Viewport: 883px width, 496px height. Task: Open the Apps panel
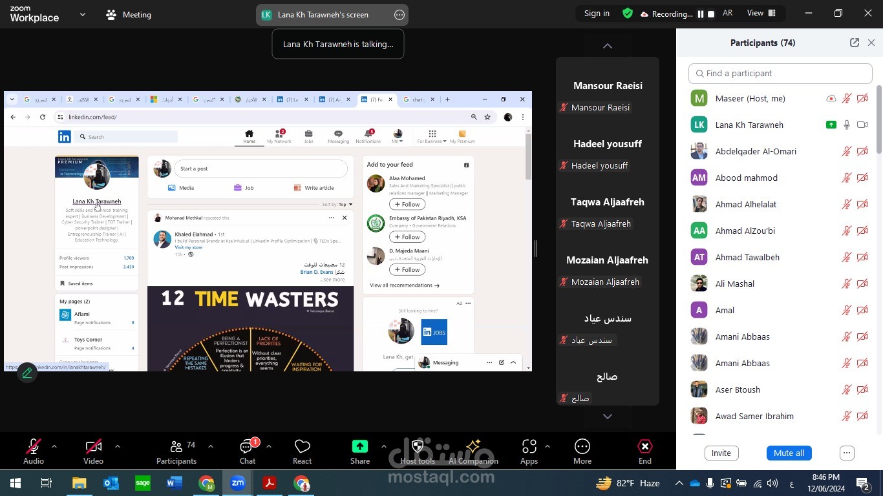tap(529, 452)
